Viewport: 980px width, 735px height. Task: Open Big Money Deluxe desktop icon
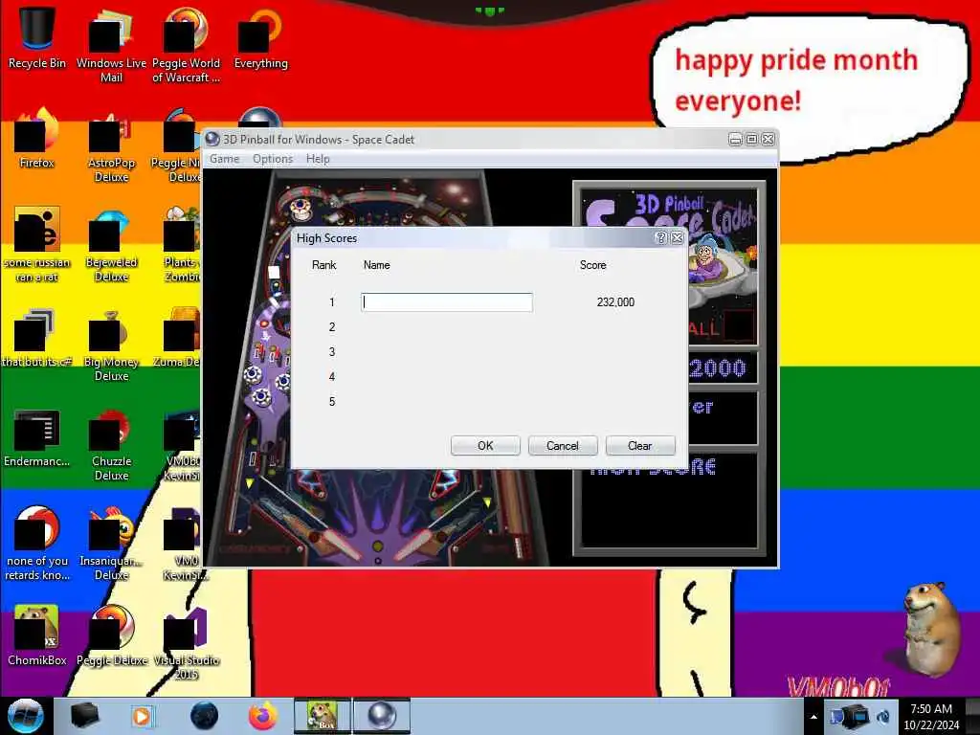coord(111,345)
